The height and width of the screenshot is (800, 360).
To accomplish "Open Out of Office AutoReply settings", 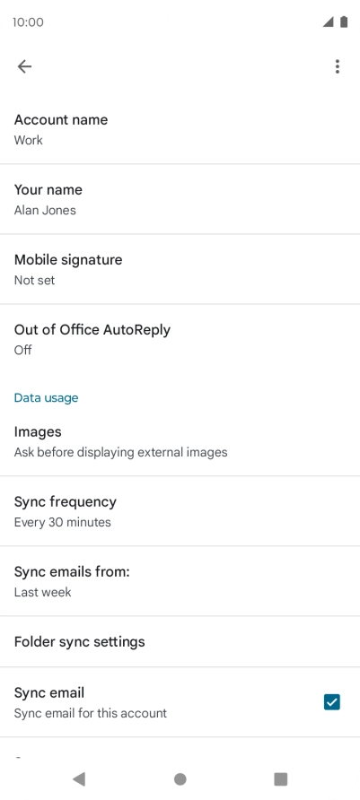I will click(180, 339).
